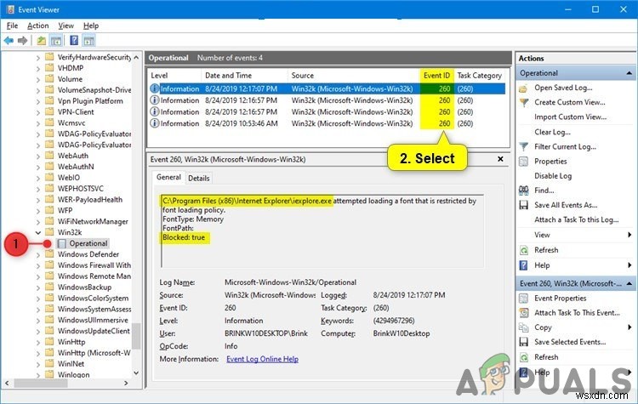
Task: Switch to the Details tab
Action: point(198,179)
